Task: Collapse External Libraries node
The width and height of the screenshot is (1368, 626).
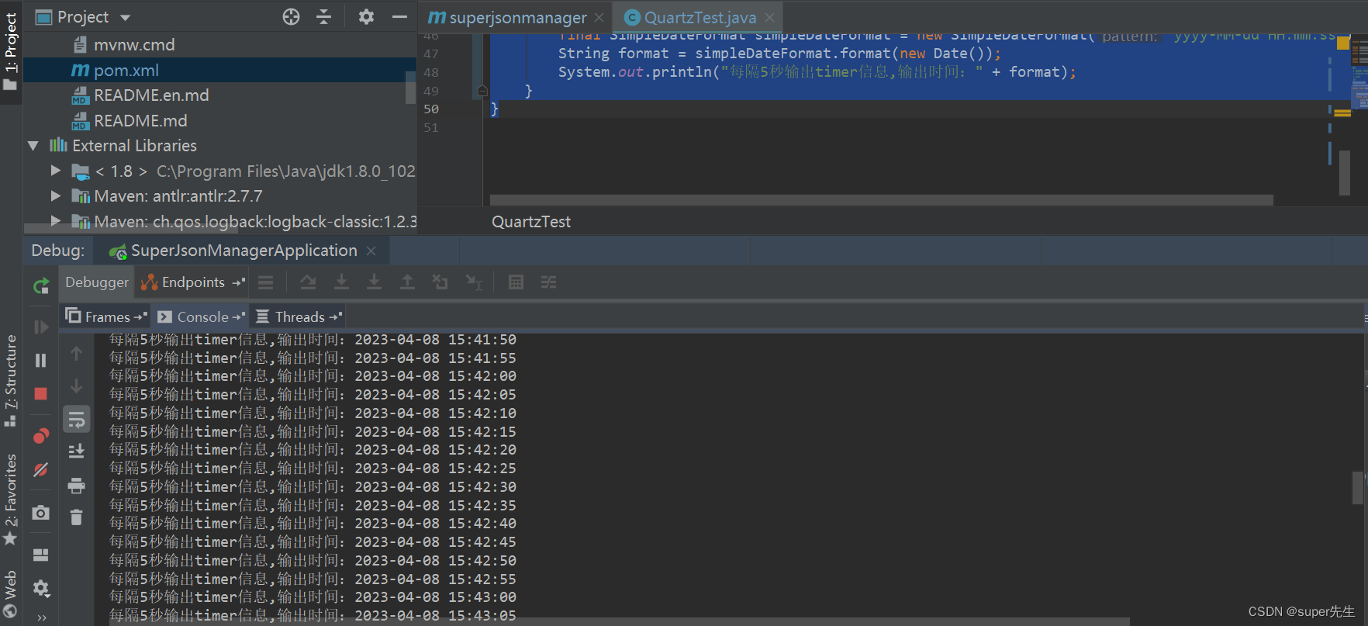Action: pos(33,146)
